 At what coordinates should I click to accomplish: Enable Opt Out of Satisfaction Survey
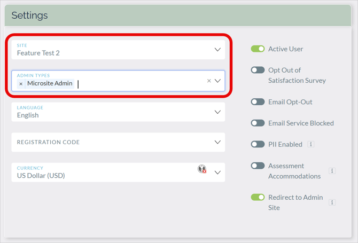(x=258, y=70)
